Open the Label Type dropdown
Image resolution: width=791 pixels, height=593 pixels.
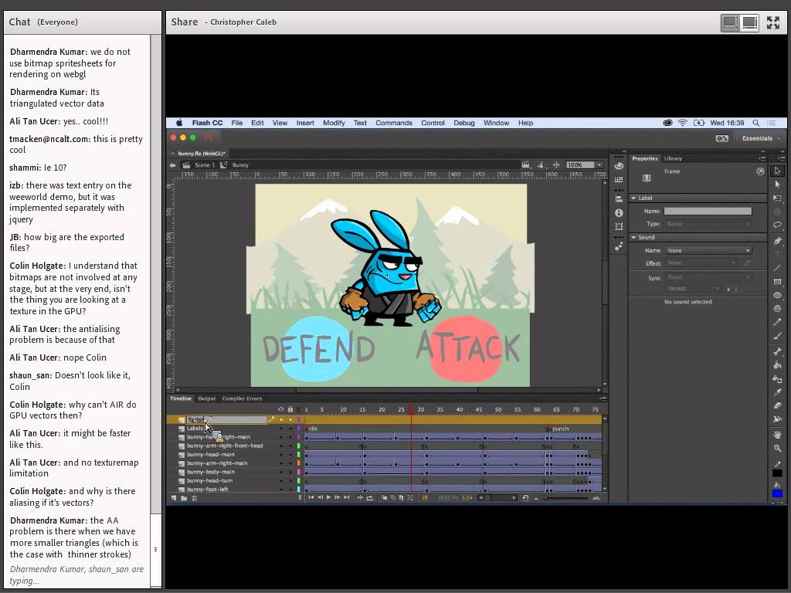708,224
